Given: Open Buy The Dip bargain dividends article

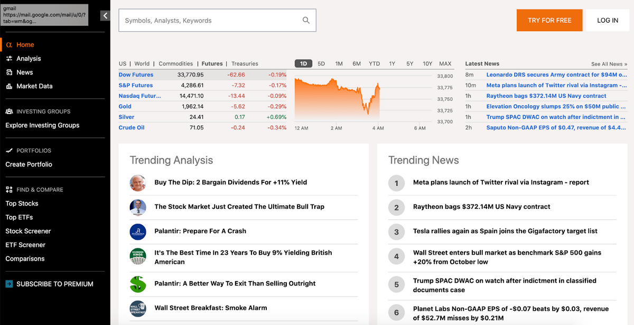Looking at the screenshot, I should pyautogui.click(x=231, y=182).
